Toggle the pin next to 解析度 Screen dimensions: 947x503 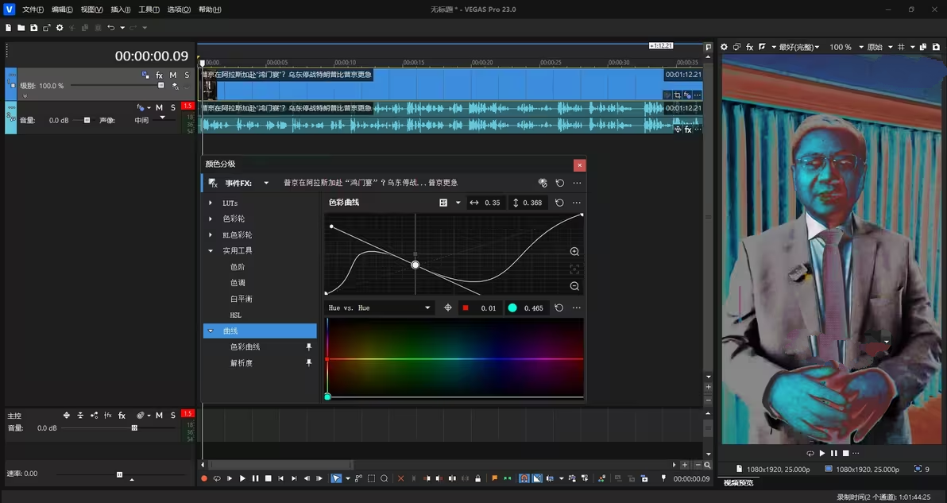point(309,363)
